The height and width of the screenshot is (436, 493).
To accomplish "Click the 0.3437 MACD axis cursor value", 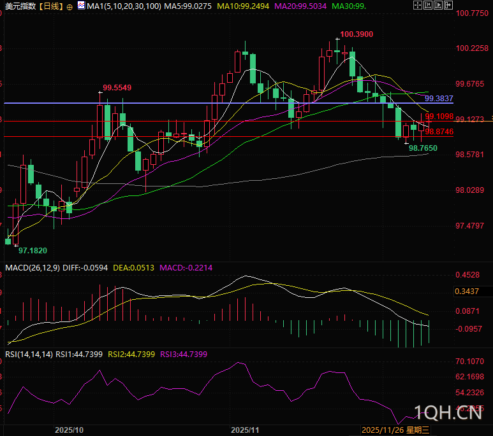I will coord(467,292).
